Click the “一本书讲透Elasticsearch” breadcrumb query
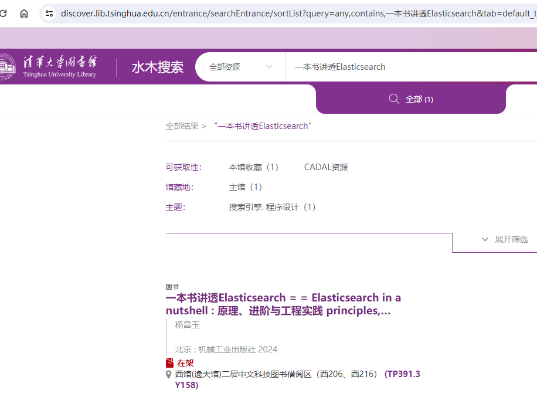The height and width of the screenshot is (397, 537). [263, 126]
